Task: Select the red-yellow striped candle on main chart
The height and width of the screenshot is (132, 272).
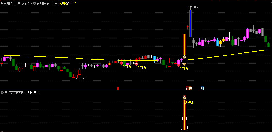Action: tap(185, 45)
